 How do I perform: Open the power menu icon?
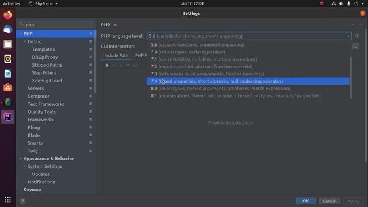356,3
